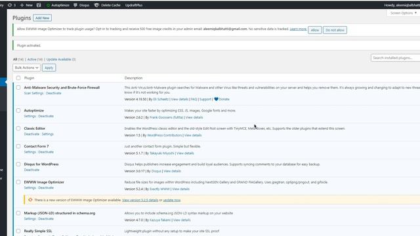This screenshot has height=236, width=420.
Task: View details of EWWW Image Optimizer
Action: [x=181, y=189]
